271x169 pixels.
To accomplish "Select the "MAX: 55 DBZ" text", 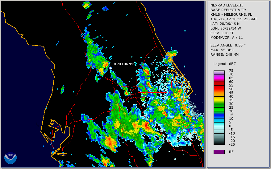I will pyautogui.click(x=222, y=50).
